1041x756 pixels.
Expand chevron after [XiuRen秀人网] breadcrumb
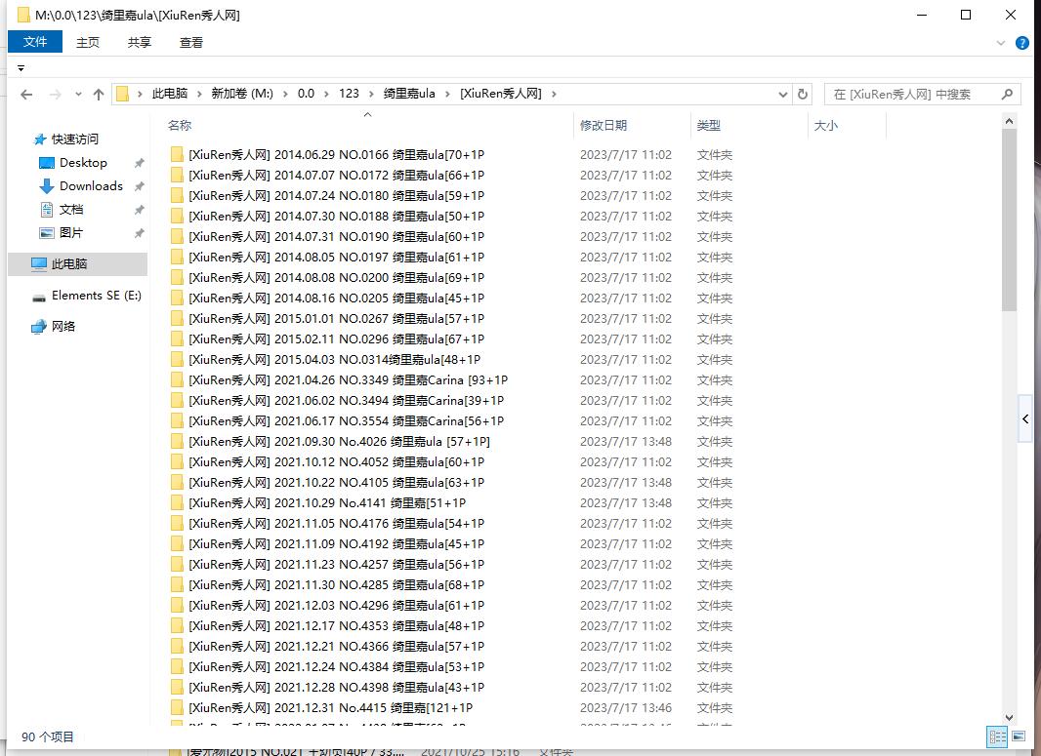pyautogui.click(x=554, y=95)
